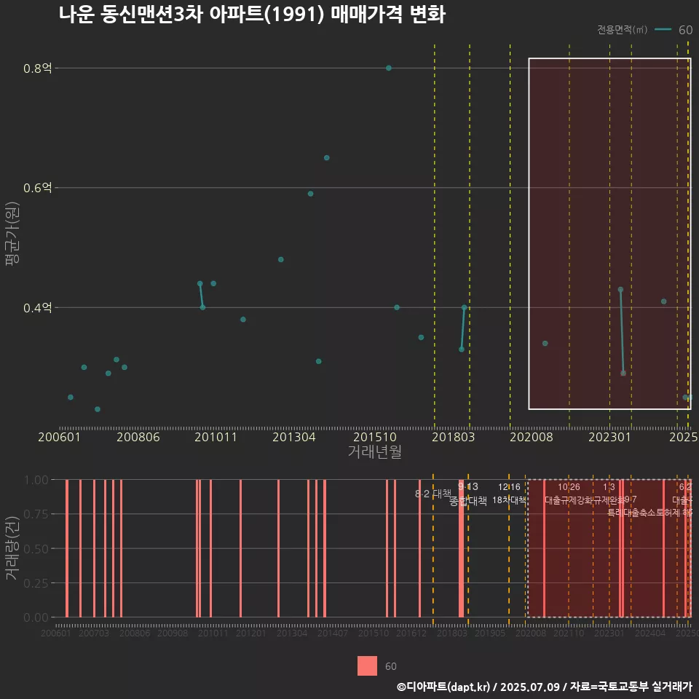This screenshot has width=699, height=699.
Task: Click the '8·2 대책' annotation
Action: click(433, 494)
